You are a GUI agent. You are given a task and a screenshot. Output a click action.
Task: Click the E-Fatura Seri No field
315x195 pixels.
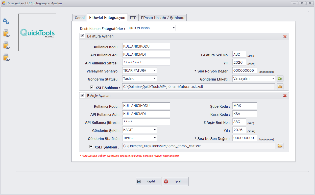coord(239,54)
